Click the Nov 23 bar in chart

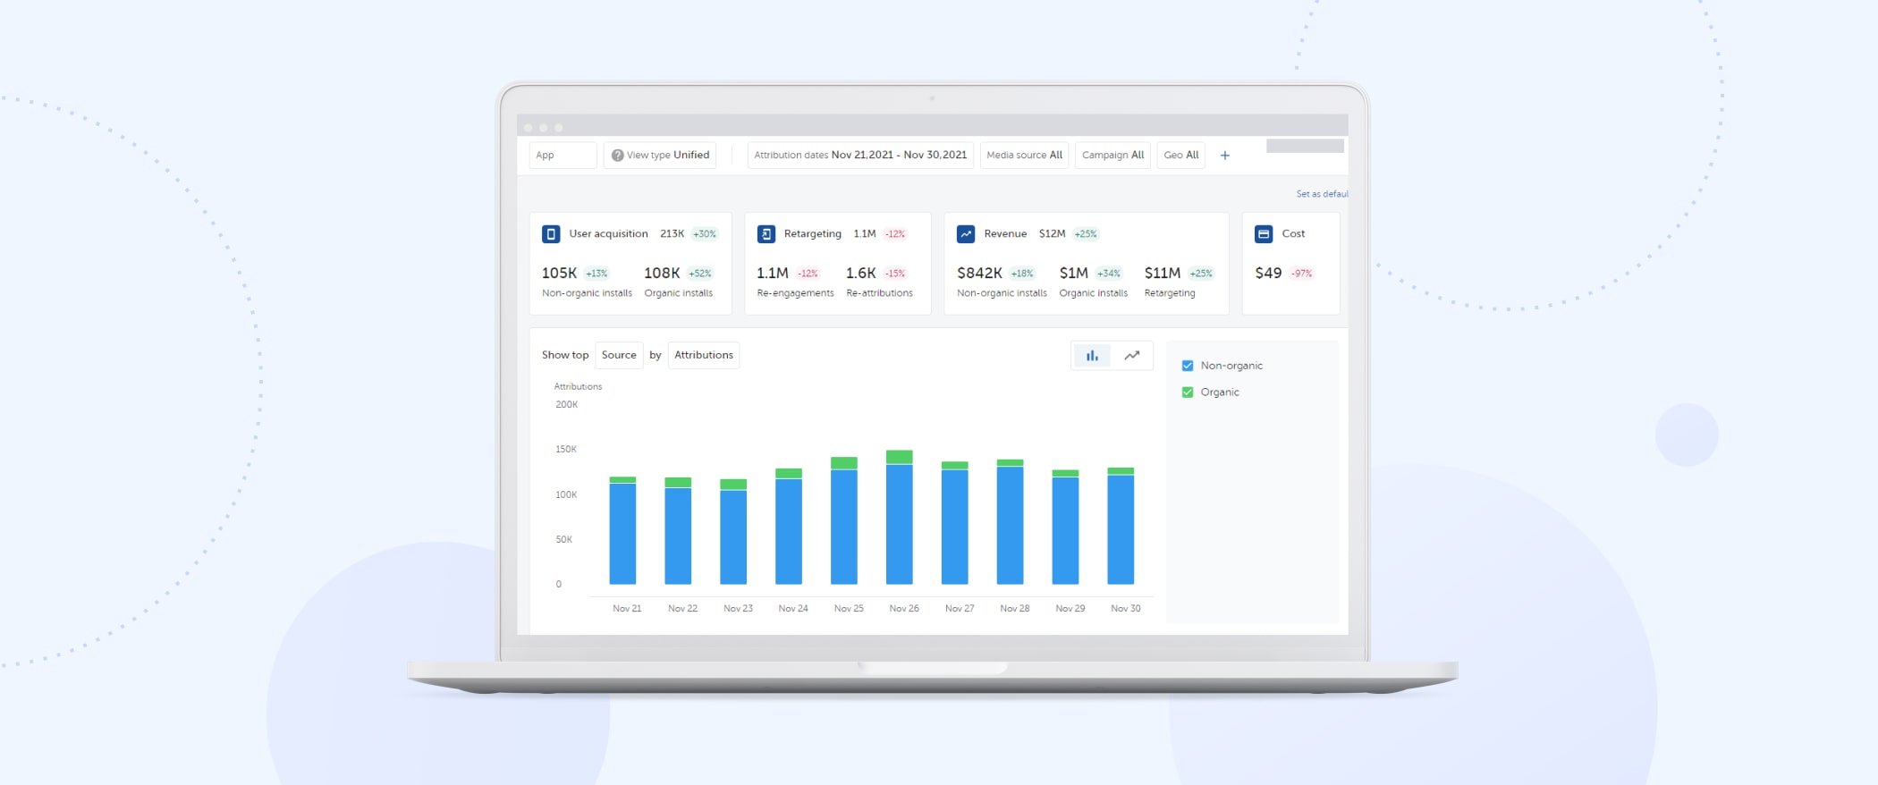[733, 532]
